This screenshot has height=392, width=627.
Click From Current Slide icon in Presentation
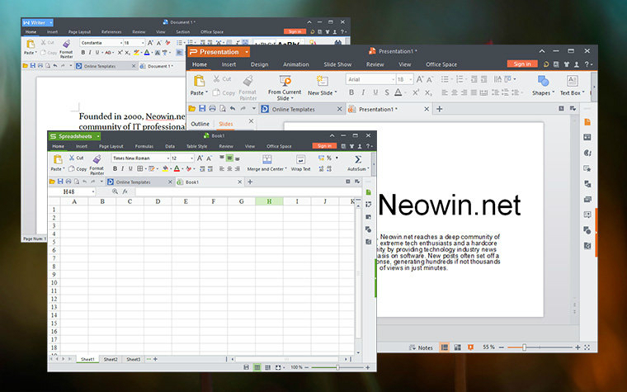285,80
